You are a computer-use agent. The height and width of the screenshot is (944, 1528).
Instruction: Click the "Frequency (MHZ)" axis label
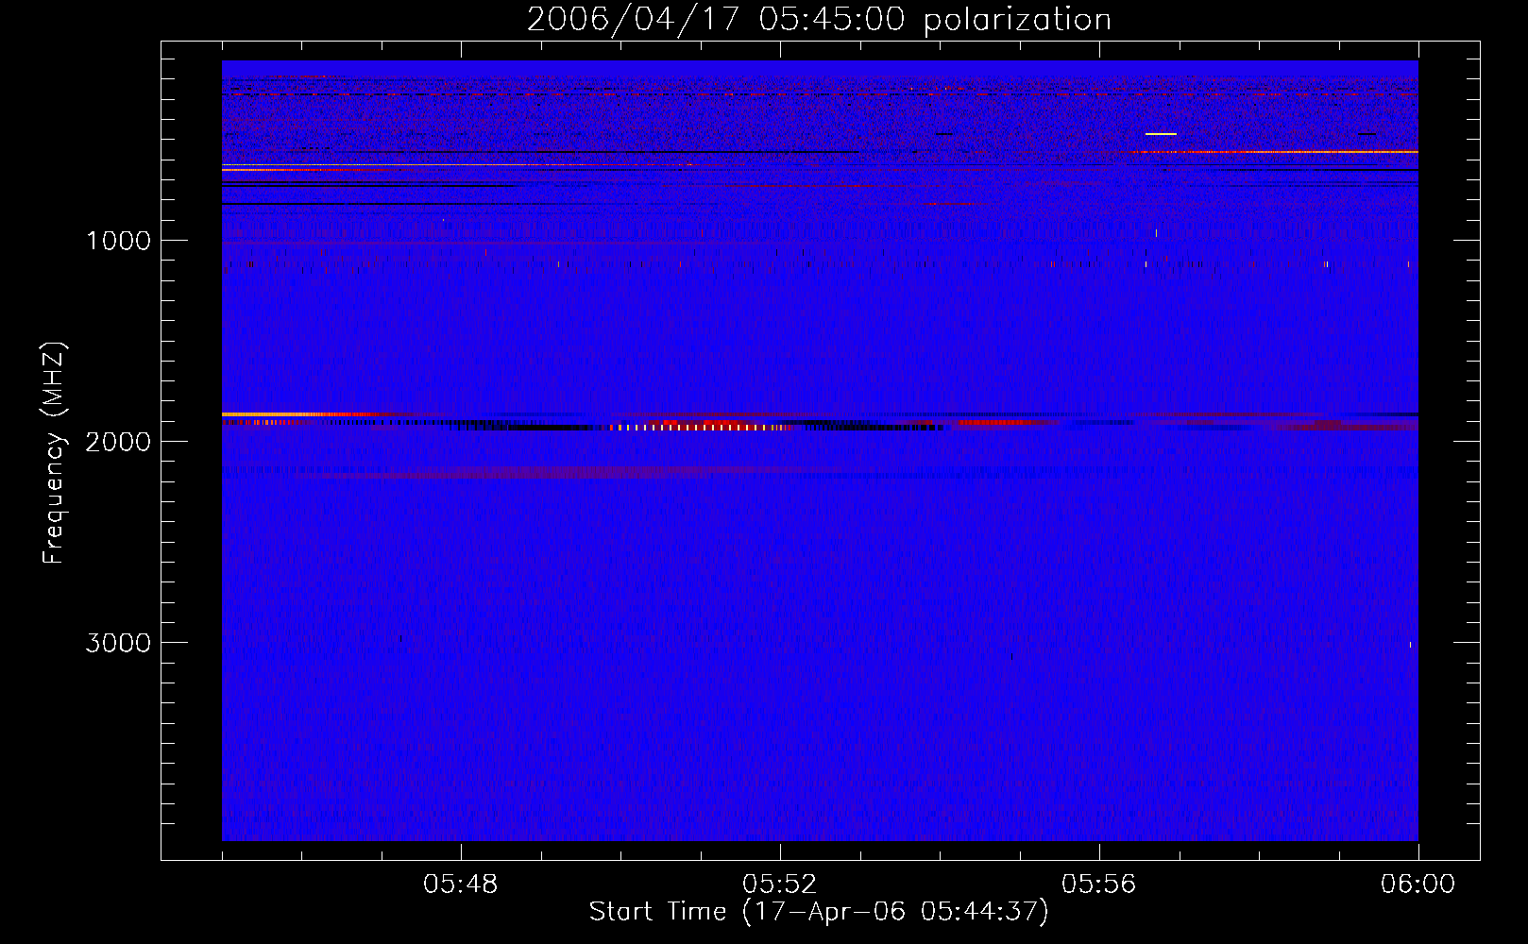pyautogui.click(x=55, y=453)
